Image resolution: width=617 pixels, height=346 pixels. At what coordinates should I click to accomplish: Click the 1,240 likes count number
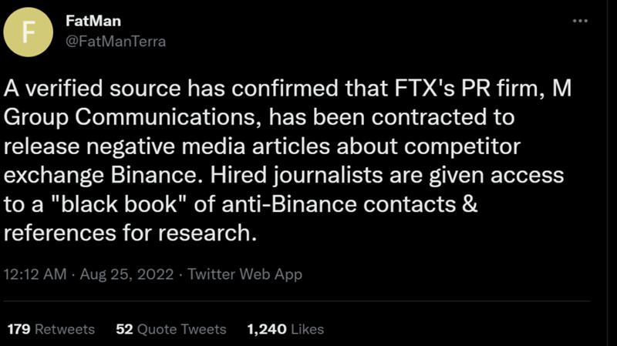pyautogui.click(x=267, y=329)
